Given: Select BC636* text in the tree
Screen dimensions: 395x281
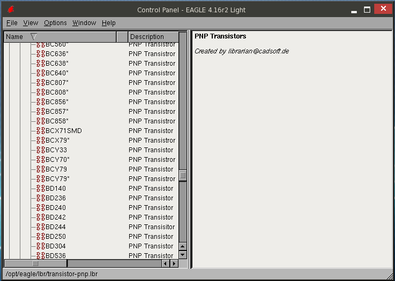Looking at the screenshot, I should point(57,54).
